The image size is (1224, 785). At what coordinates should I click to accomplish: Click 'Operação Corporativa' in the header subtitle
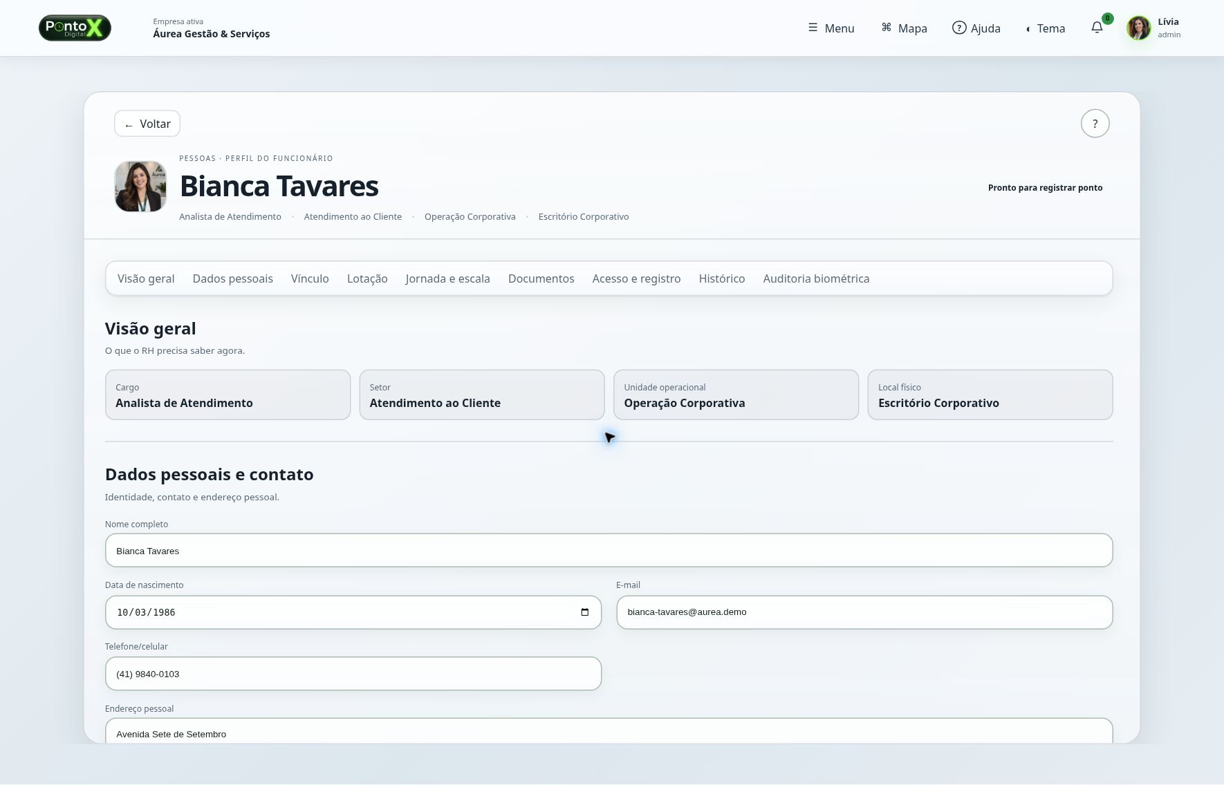[x=470, y=217]
